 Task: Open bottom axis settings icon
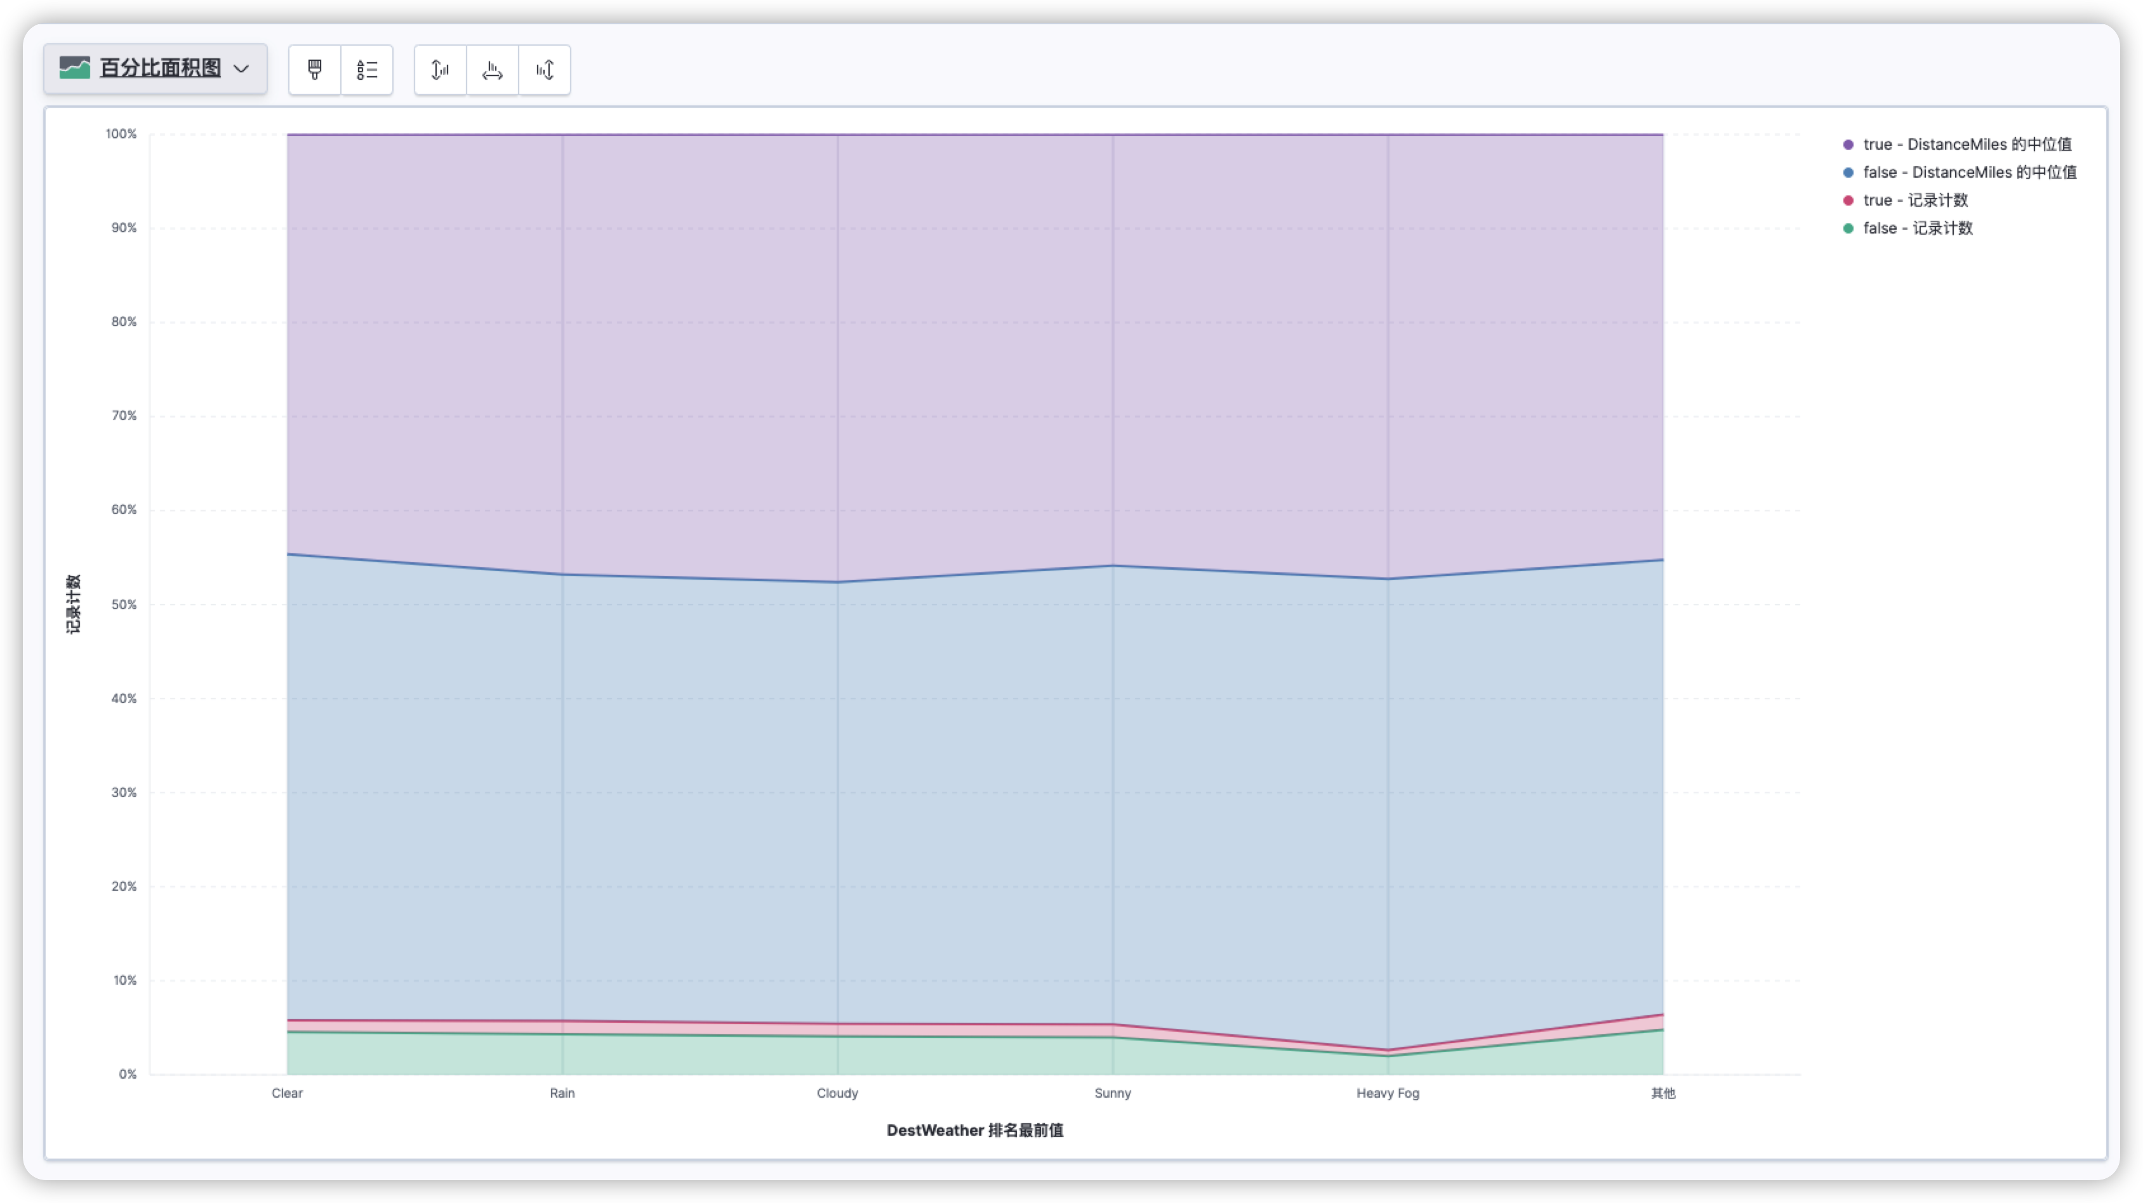[x=493, y=70]
